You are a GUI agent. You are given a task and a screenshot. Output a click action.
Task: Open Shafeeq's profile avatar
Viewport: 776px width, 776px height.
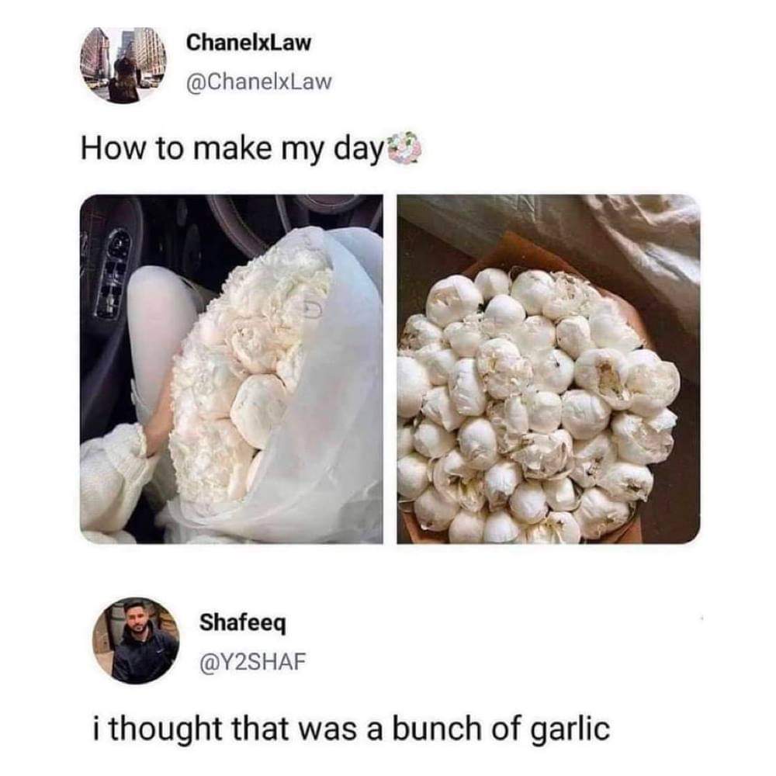click(136, 640)
